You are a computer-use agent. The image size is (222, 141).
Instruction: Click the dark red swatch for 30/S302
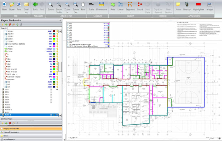[x=54, y=31]
